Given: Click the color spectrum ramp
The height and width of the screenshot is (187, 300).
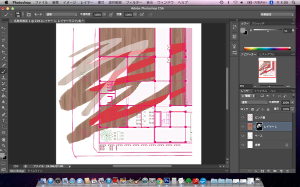Looking at the screenshot, I should tap(267, 49).
